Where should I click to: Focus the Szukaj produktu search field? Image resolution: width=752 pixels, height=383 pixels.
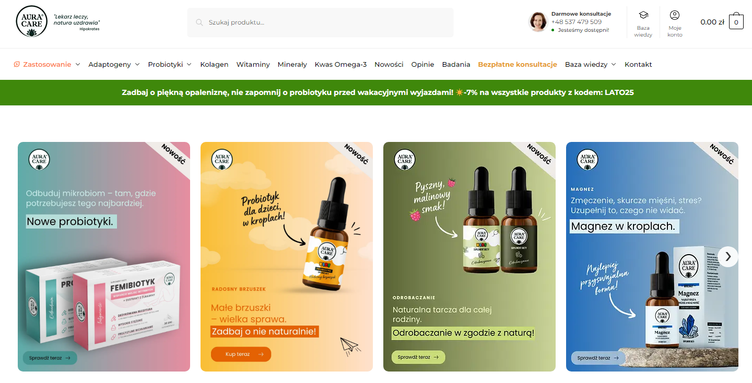point(320,22)
